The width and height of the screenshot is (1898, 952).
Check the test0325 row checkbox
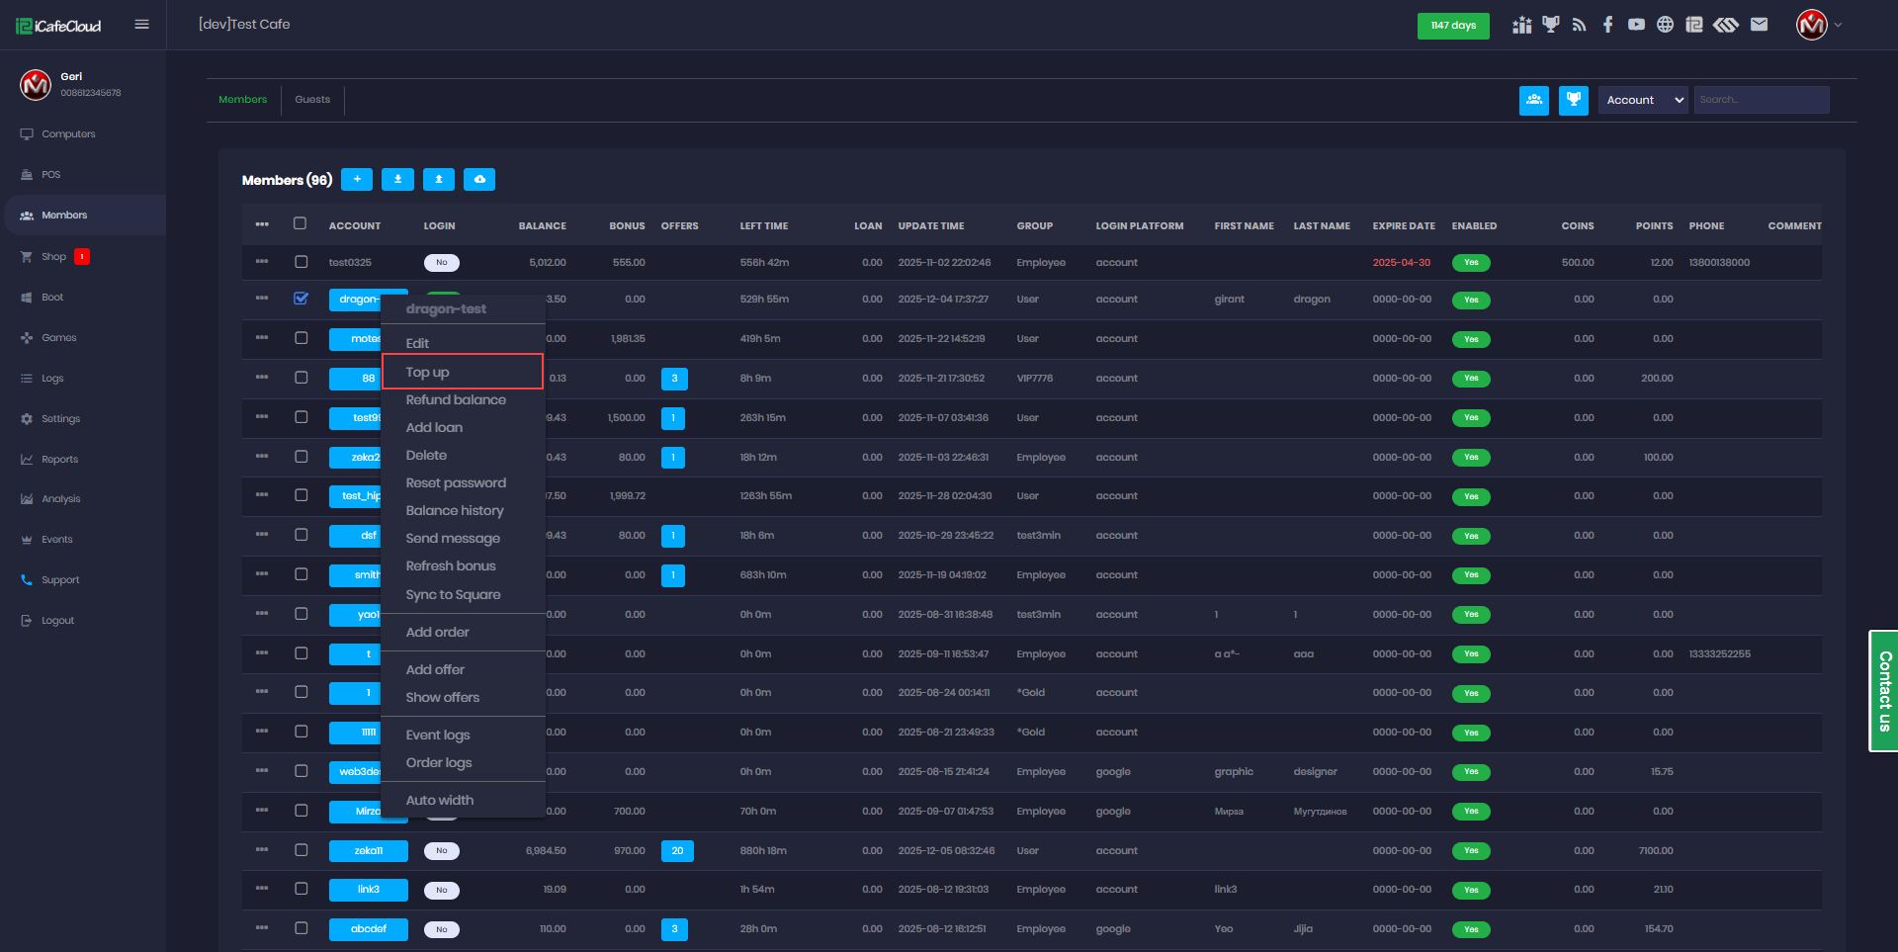pos(301,262)
